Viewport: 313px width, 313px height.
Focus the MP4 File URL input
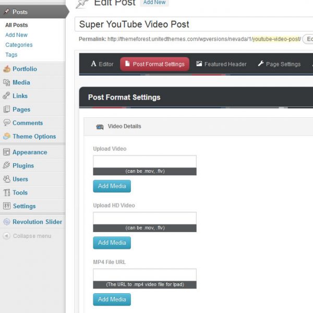point(145,275)
